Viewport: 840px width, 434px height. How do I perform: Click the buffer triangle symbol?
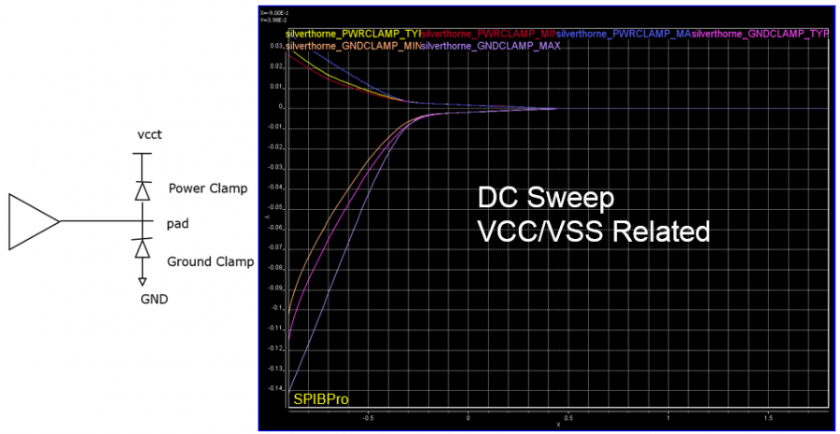[x=30, y=222]
